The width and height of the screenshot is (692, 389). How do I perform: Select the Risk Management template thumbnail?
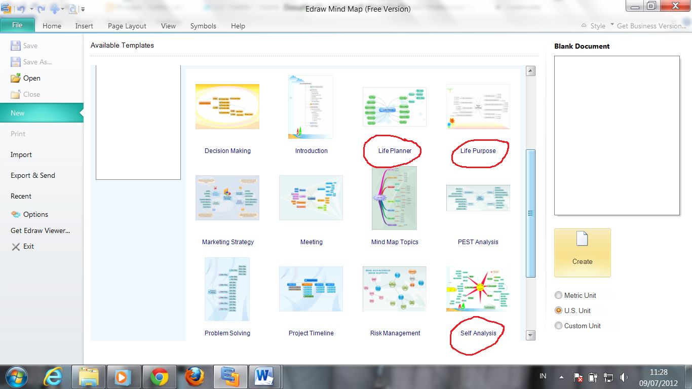pyautogui.click(x=395, y=289)
